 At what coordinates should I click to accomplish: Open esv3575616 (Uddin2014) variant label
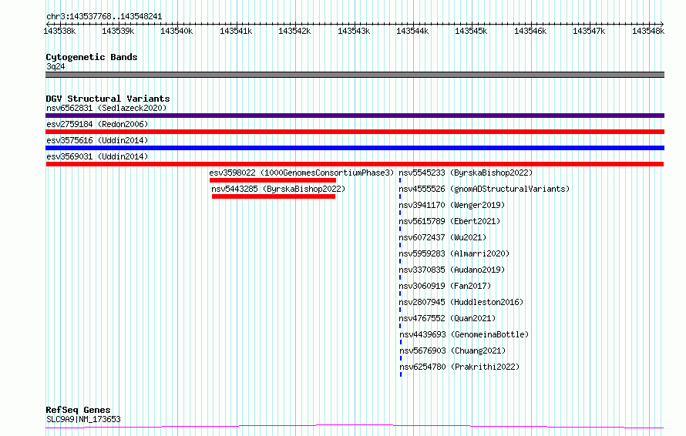[x=97, y=140]
